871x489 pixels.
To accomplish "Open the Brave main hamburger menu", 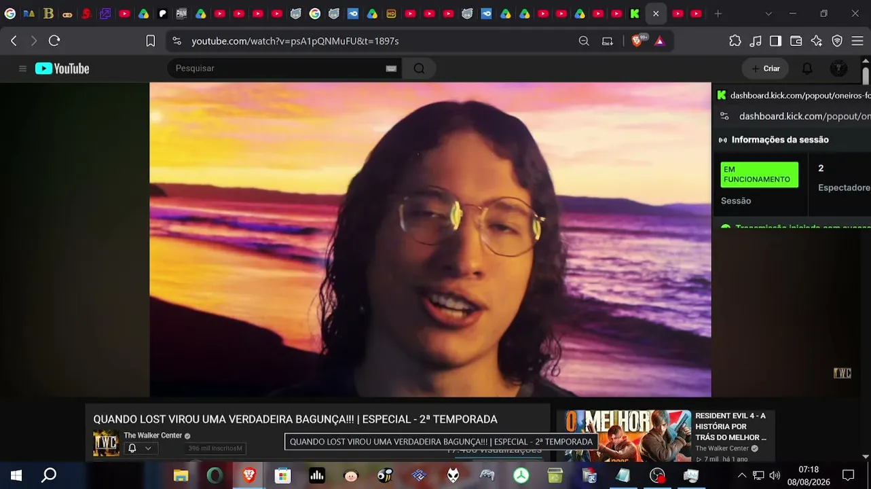I will [857, 41].
